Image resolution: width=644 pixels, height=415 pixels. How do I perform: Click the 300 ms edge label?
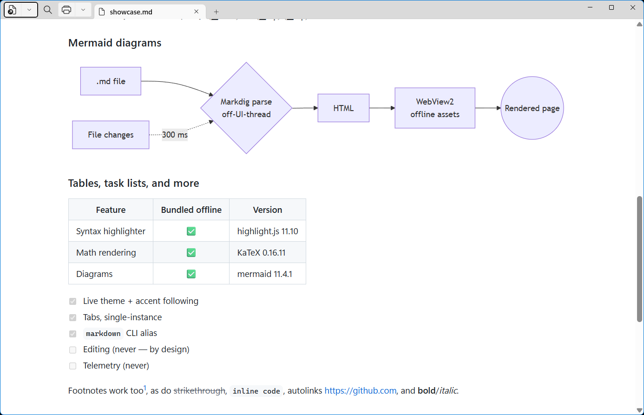coord(175,135)
